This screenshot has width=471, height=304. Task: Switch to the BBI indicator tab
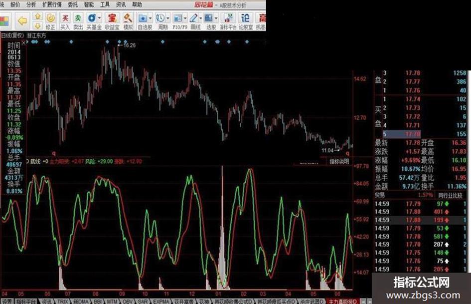(x=98, y=302)
